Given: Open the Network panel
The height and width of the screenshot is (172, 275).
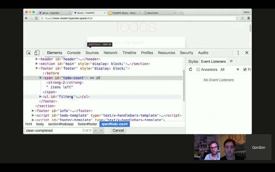Looking at the screenshot, I should click(x=111, y=53).
